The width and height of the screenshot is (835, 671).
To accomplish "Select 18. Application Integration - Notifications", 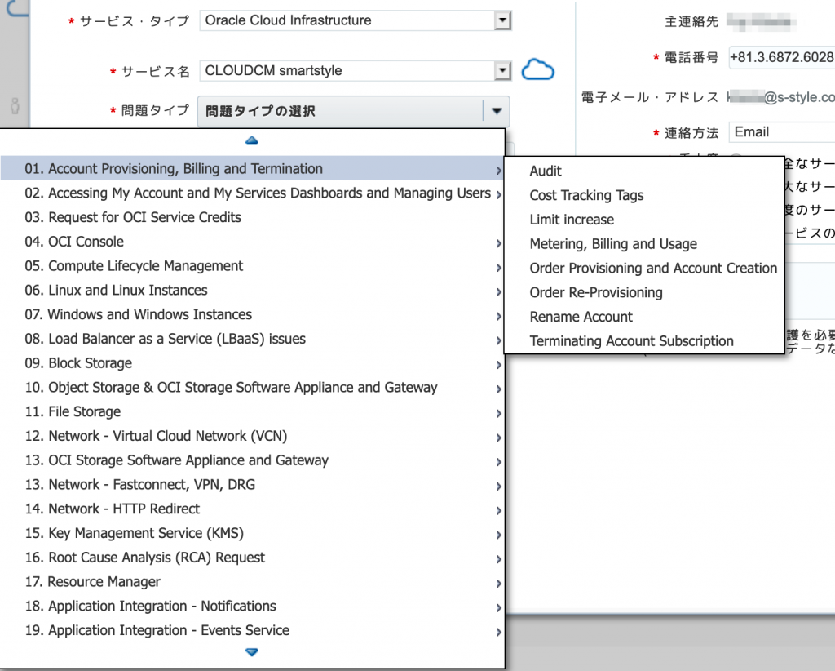I will click(253, 606).
